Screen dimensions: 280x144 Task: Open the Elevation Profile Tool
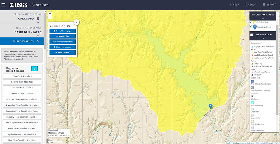pyautogui.click(x=62, y=42)
